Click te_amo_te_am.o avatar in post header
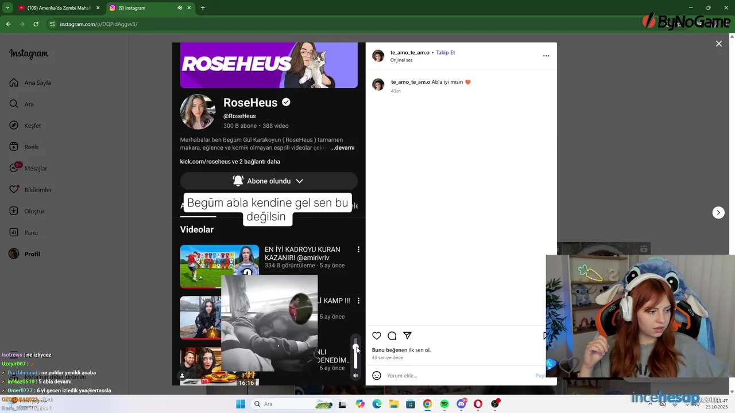Screen dimensions: 735x413 [378, 56]
